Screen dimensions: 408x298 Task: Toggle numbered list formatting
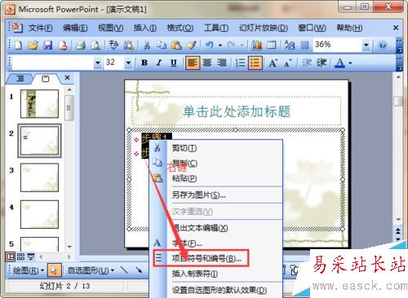coord(241,63)
